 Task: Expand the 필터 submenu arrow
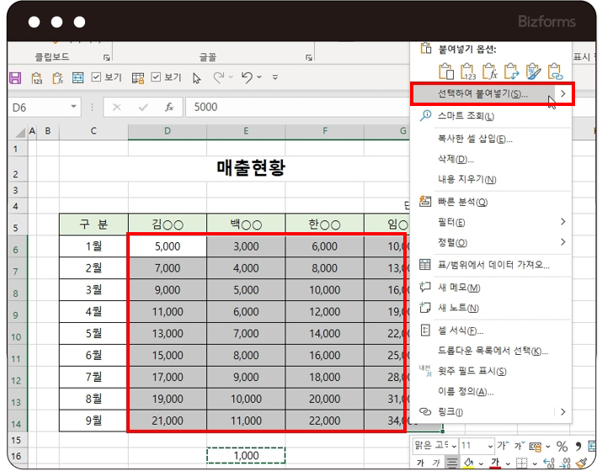pos(562,222)
